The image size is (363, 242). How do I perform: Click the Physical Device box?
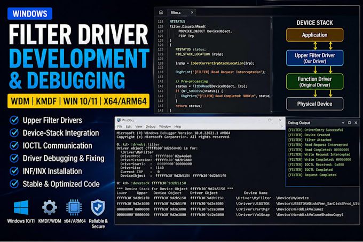[314, 104]
